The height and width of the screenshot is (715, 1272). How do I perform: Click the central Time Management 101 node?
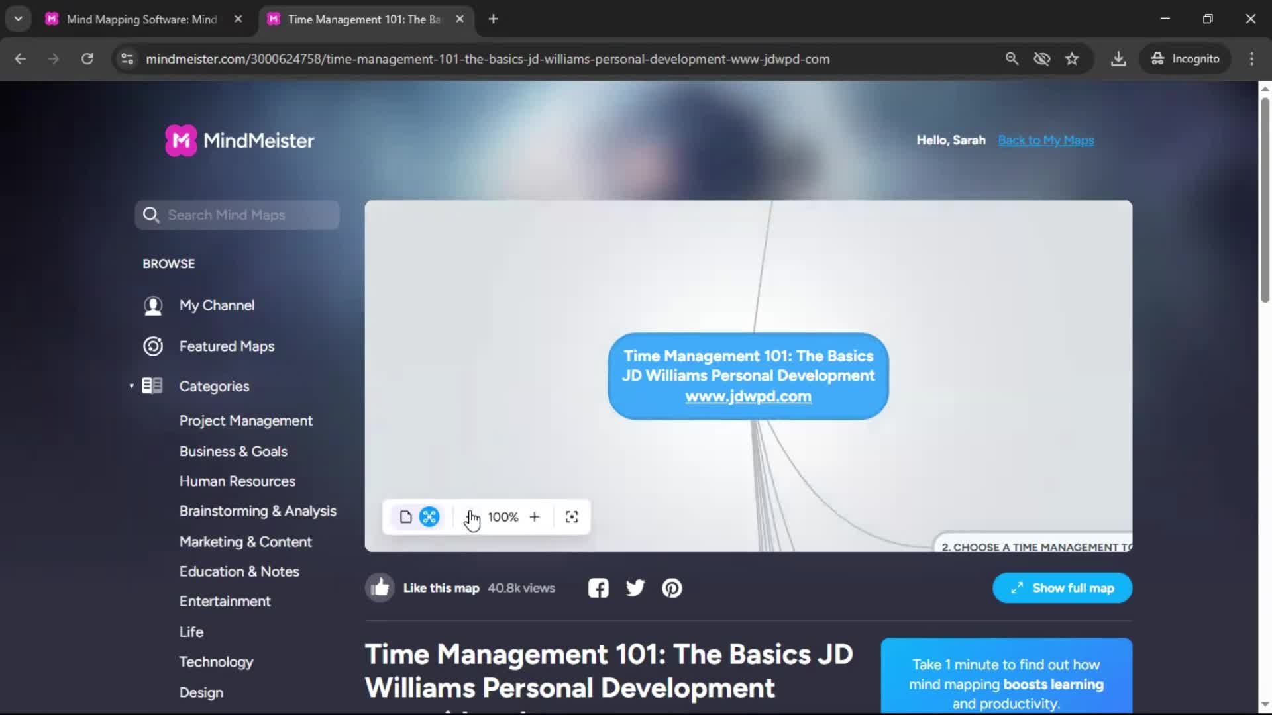coord(748,376)
